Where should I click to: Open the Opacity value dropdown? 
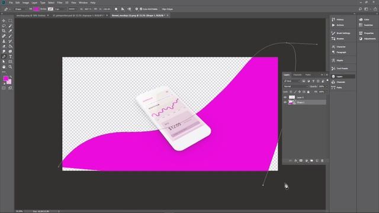pos(326,86)
